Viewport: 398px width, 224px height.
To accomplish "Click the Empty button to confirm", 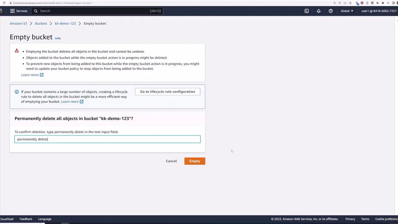I will 195,161.
